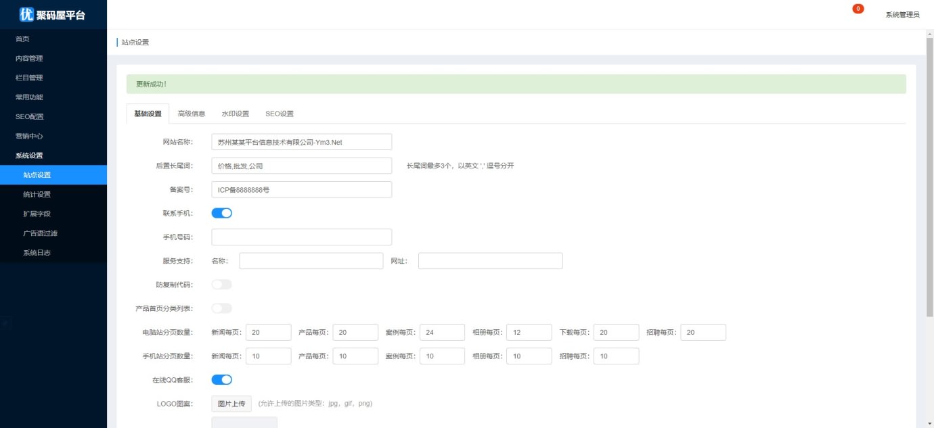Image resolution: width=934 pixels, height=428 pixels.
Task: Open the red notification badge
Action: [x=858, y=9]
